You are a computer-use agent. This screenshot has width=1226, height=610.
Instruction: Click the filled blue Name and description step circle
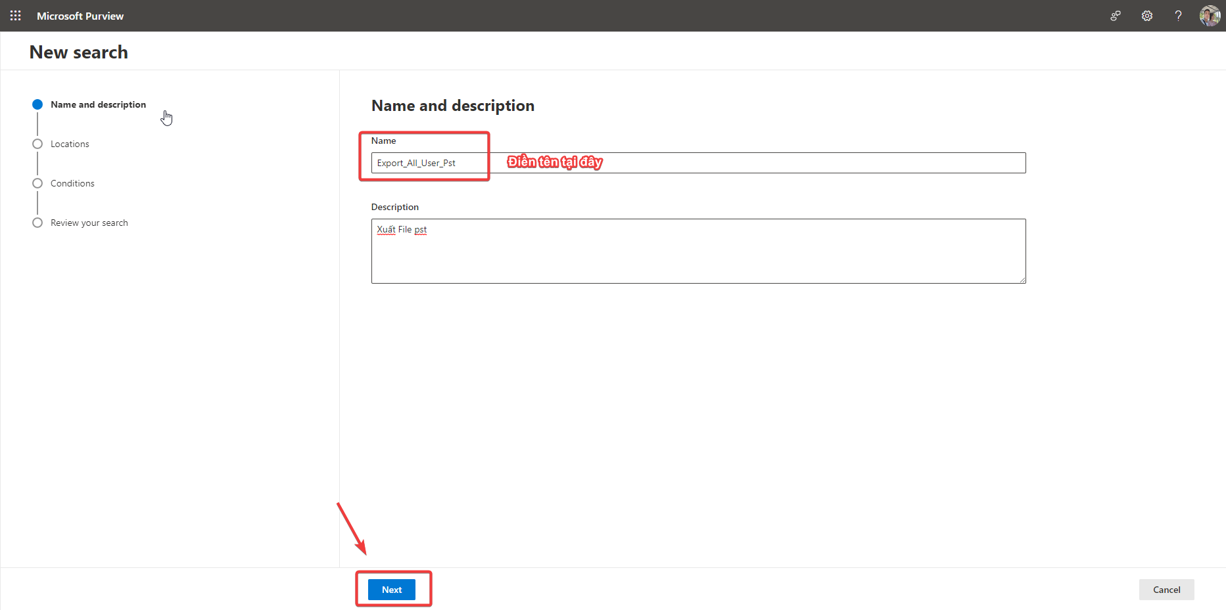pyautogui.click(x=37, y=104)
